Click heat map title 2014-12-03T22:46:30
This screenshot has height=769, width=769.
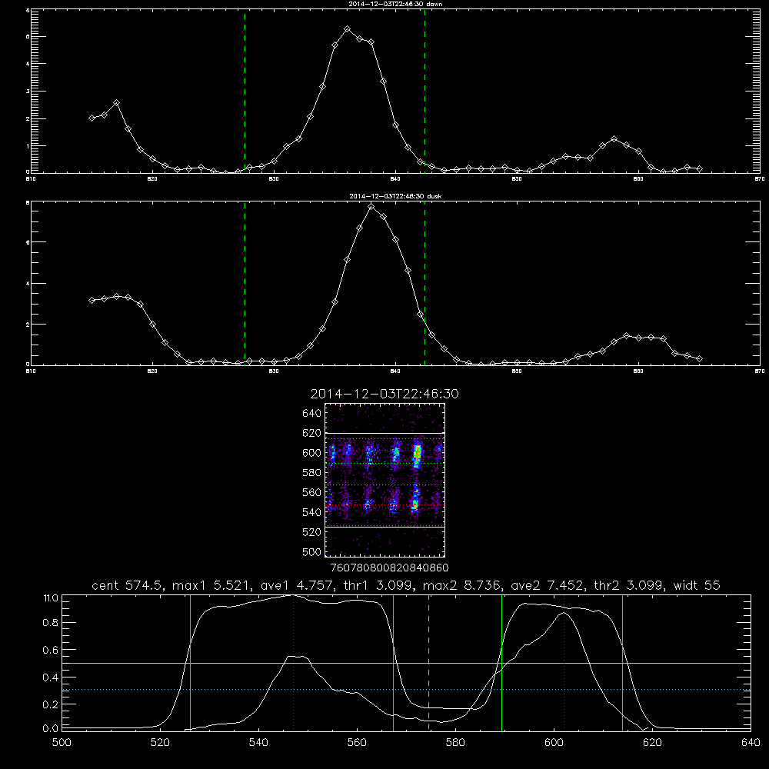point(384,394)
